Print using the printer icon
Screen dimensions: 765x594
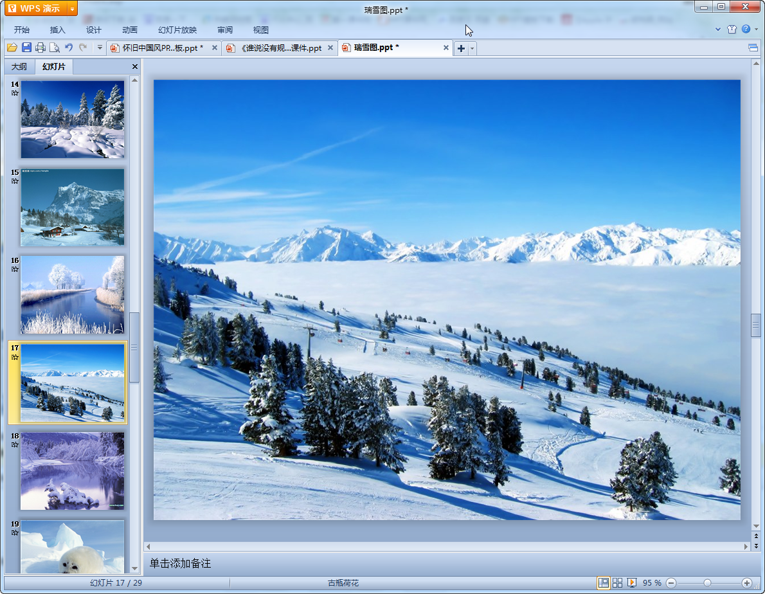pyautogui.click(x=40, y=48)
